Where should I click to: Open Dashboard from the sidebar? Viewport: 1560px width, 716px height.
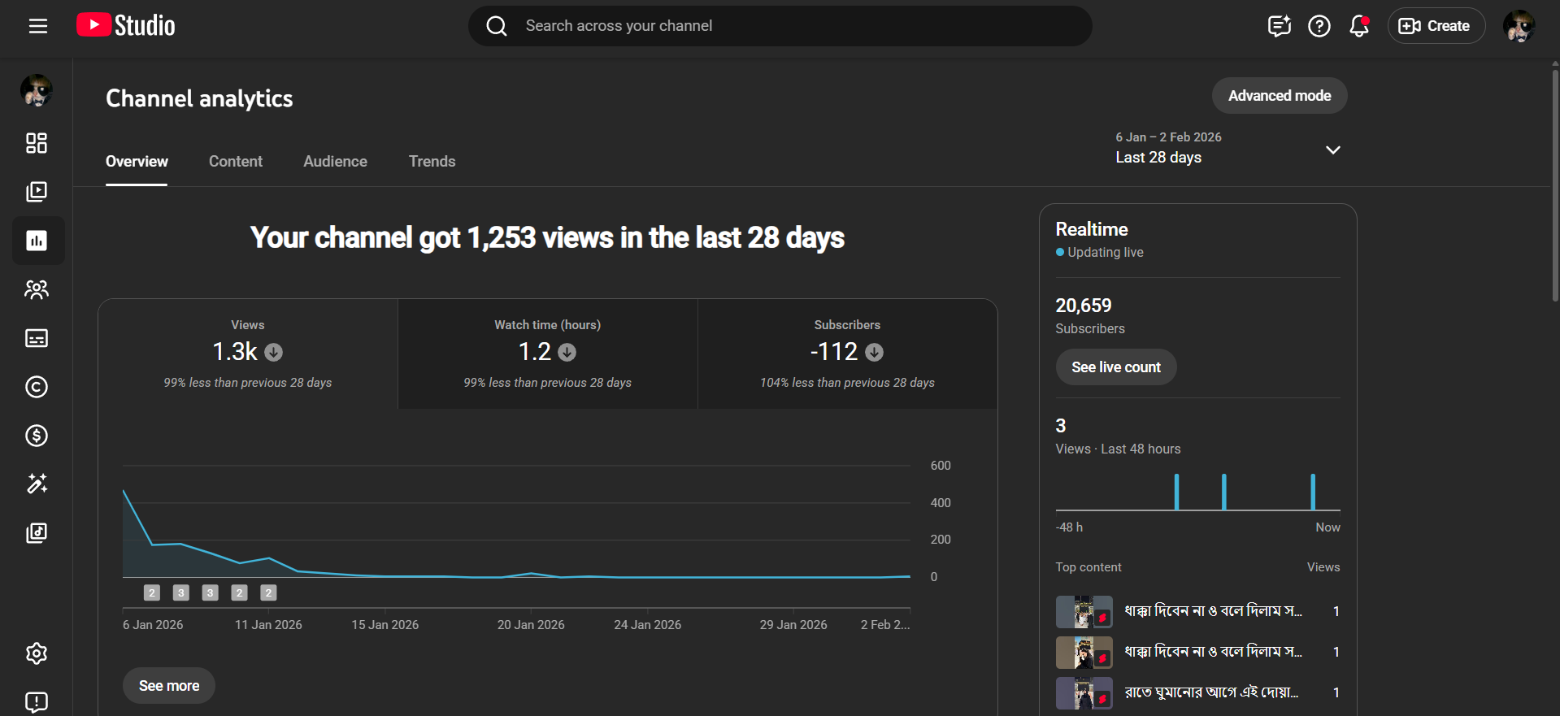(37, 143)
